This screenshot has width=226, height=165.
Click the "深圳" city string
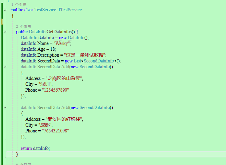pyautogui.click(x=45, y=84)
